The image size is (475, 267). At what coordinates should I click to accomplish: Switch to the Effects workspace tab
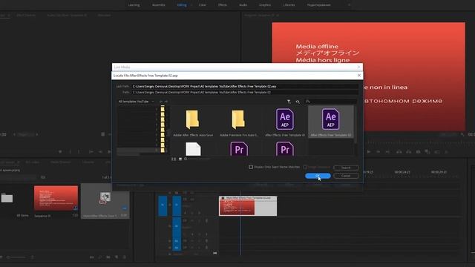[x=223, y=5]
